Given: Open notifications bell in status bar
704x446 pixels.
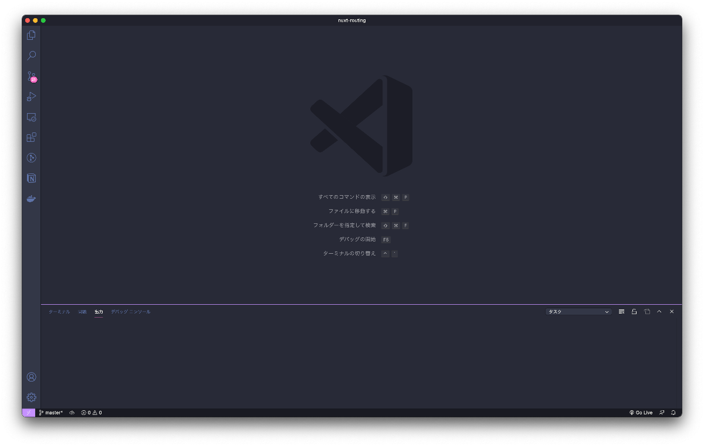Looking at the screenshot, I should 673,413.
